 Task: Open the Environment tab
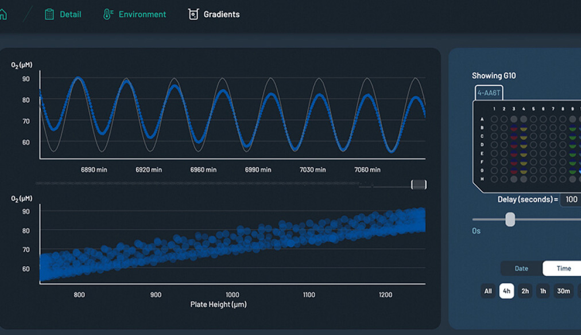pyautogui.click(x=142, y=14)
